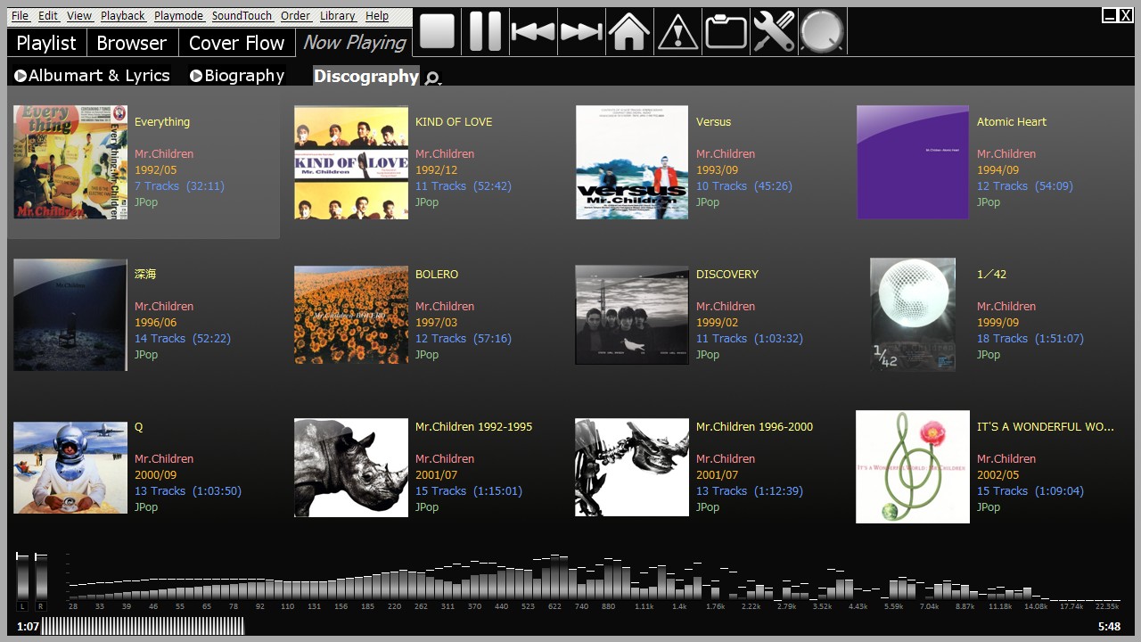Viewport: 1141px width, 642px height.
Task: Open the View menu
Action: [79, 16]
